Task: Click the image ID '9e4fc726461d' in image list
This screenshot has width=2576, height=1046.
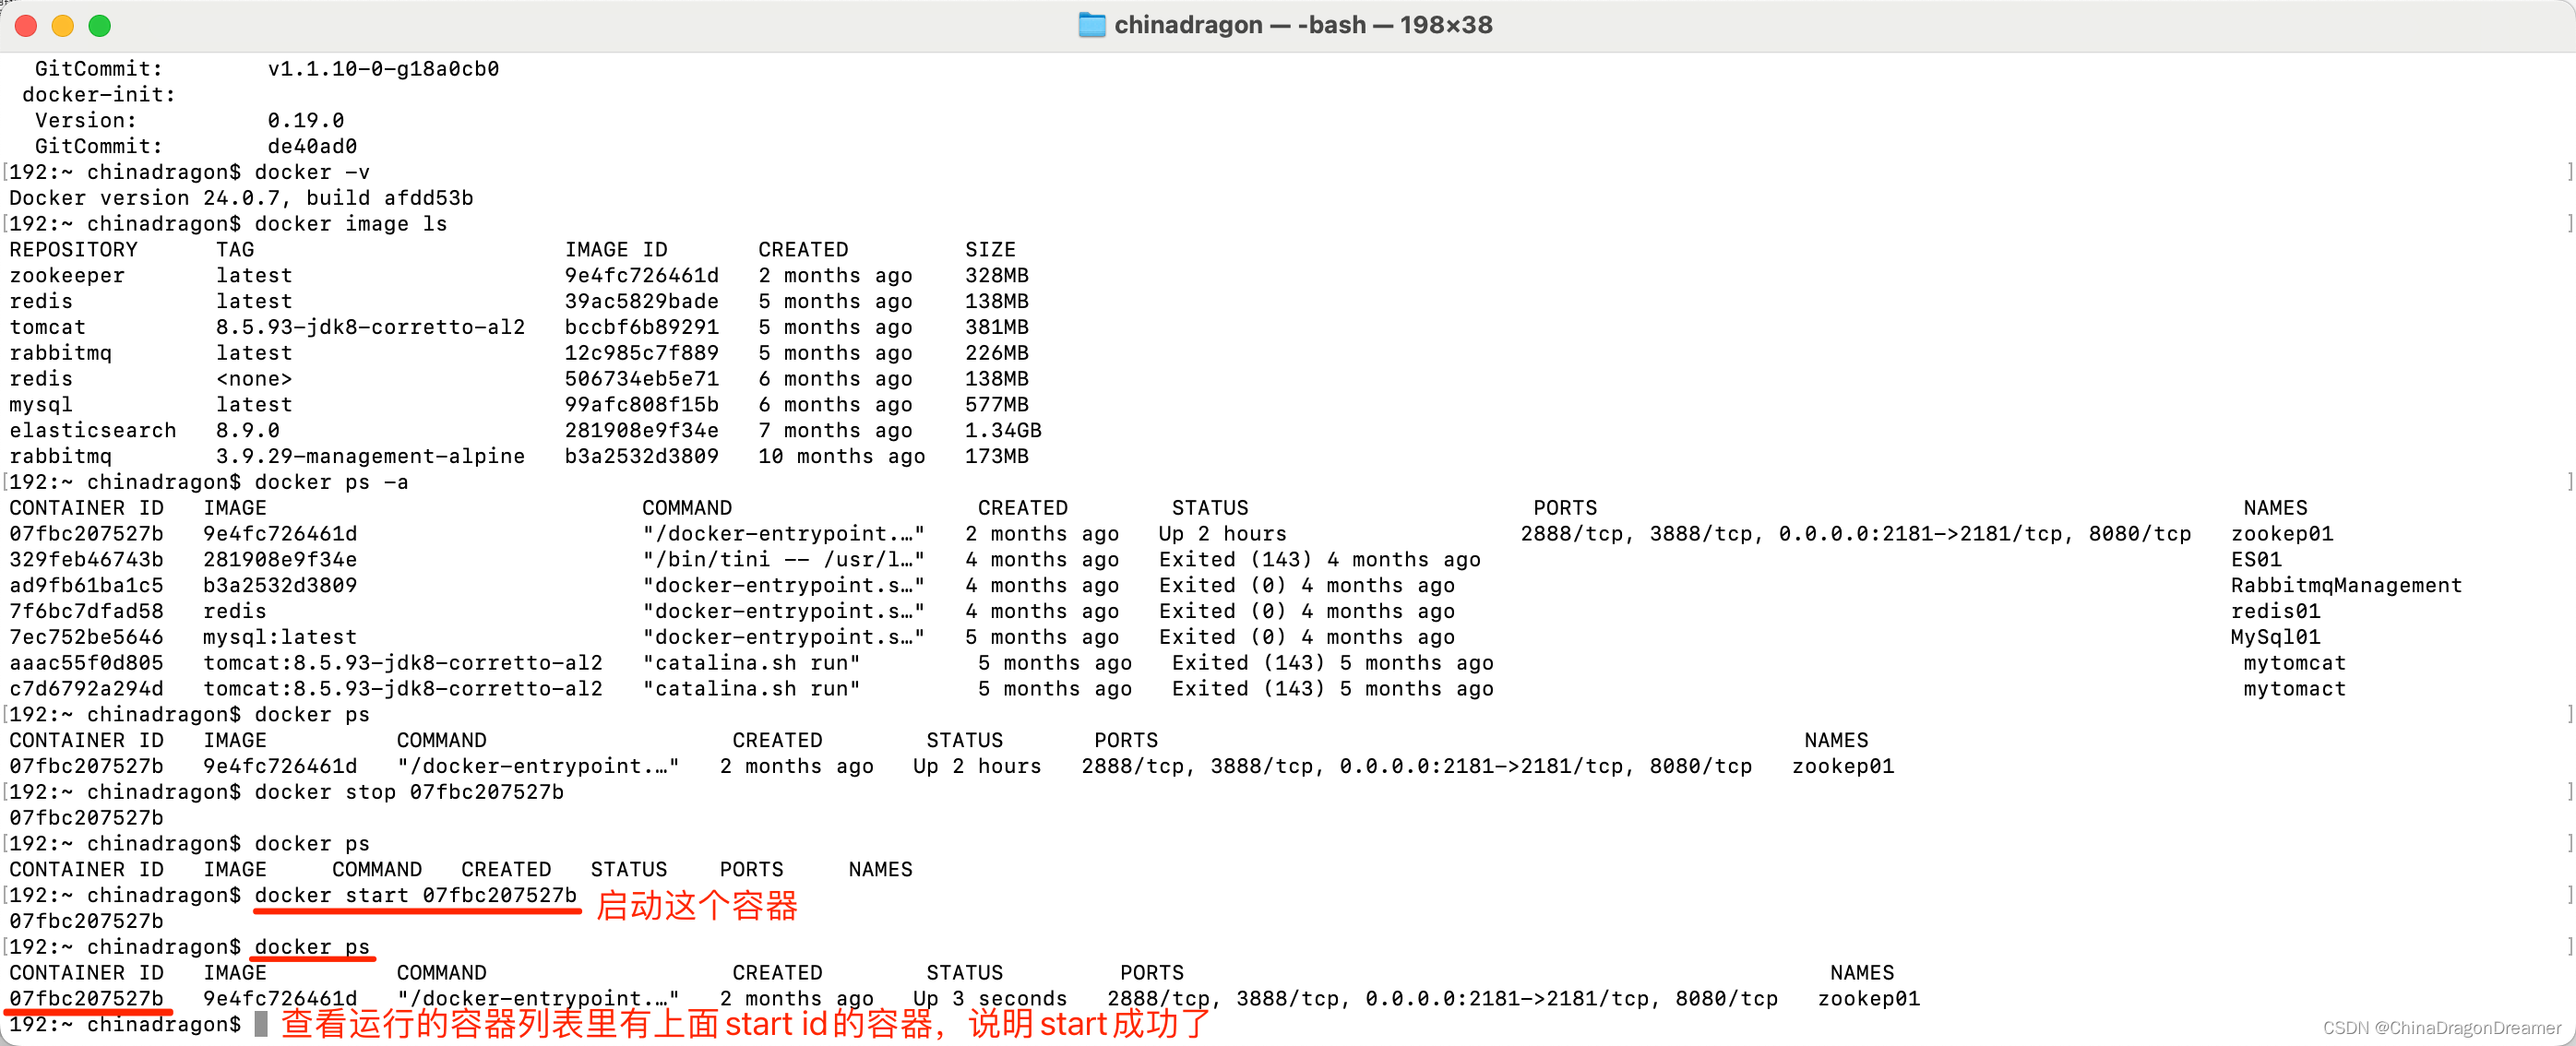Action: [x=641, y=276]
